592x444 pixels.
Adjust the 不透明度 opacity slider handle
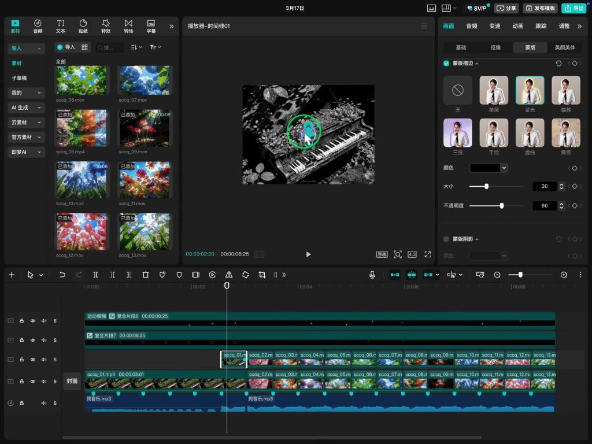pyautogui.click(x=502, y=206)
